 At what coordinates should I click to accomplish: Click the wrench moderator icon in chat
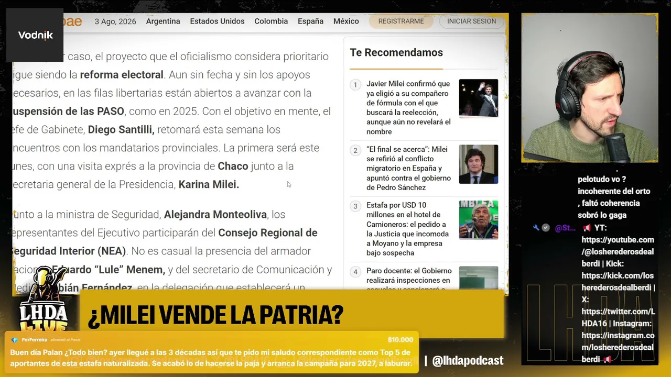coord(536,228)
